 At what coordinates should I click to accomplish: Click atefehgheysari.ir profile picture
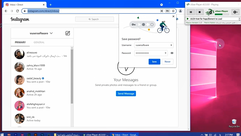point(19,106)
